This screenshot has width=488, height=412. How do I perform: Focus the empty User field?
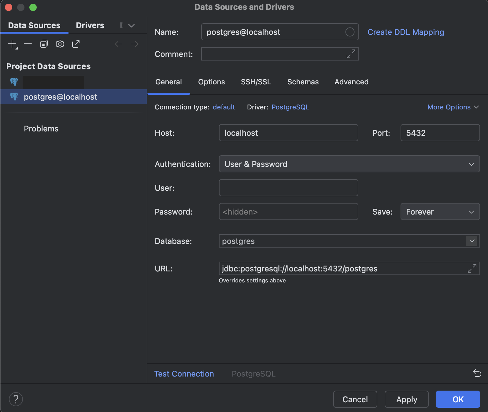(x=289, y=188)
